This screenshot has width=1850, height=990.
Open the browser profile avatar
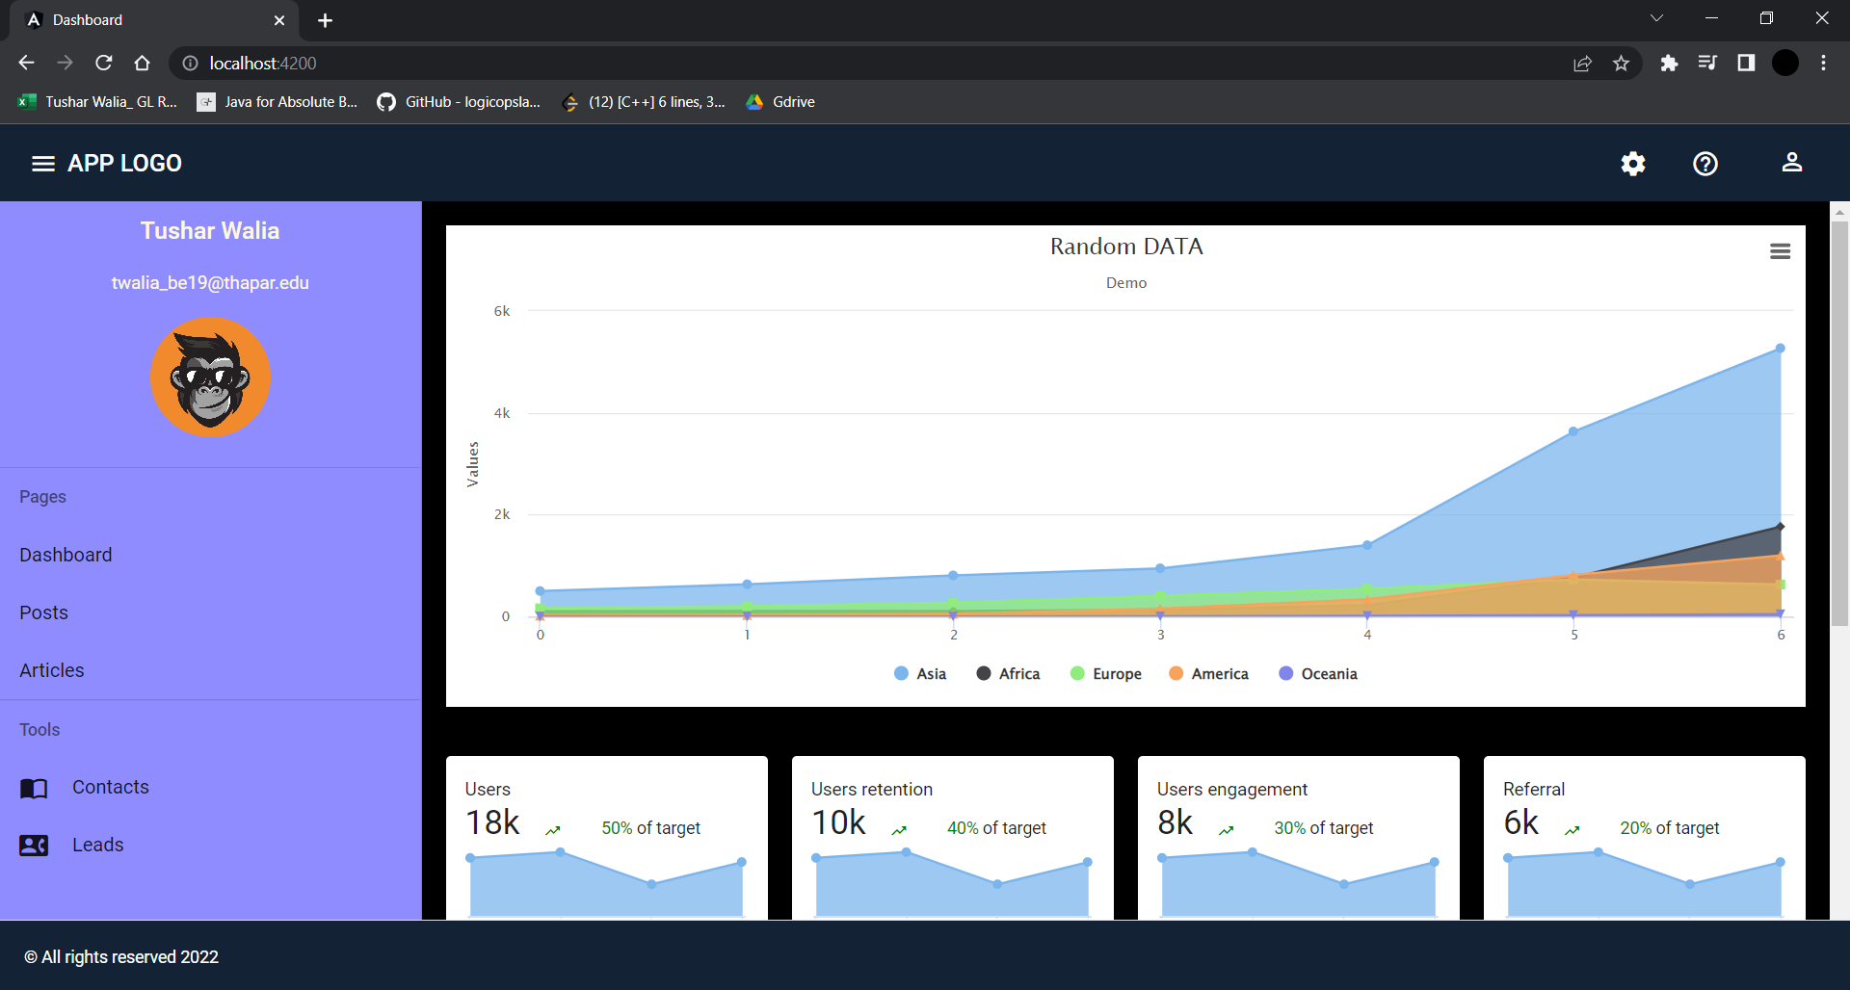(x=1785, y=64)
